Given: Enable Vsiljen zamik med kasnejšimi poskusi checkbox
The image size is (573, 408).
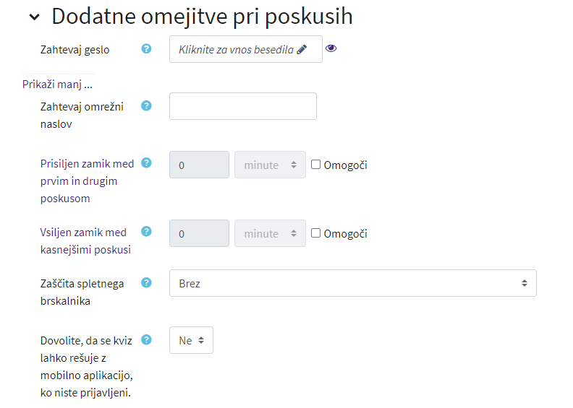Looking at the screenshot, I should coord(315,233).
